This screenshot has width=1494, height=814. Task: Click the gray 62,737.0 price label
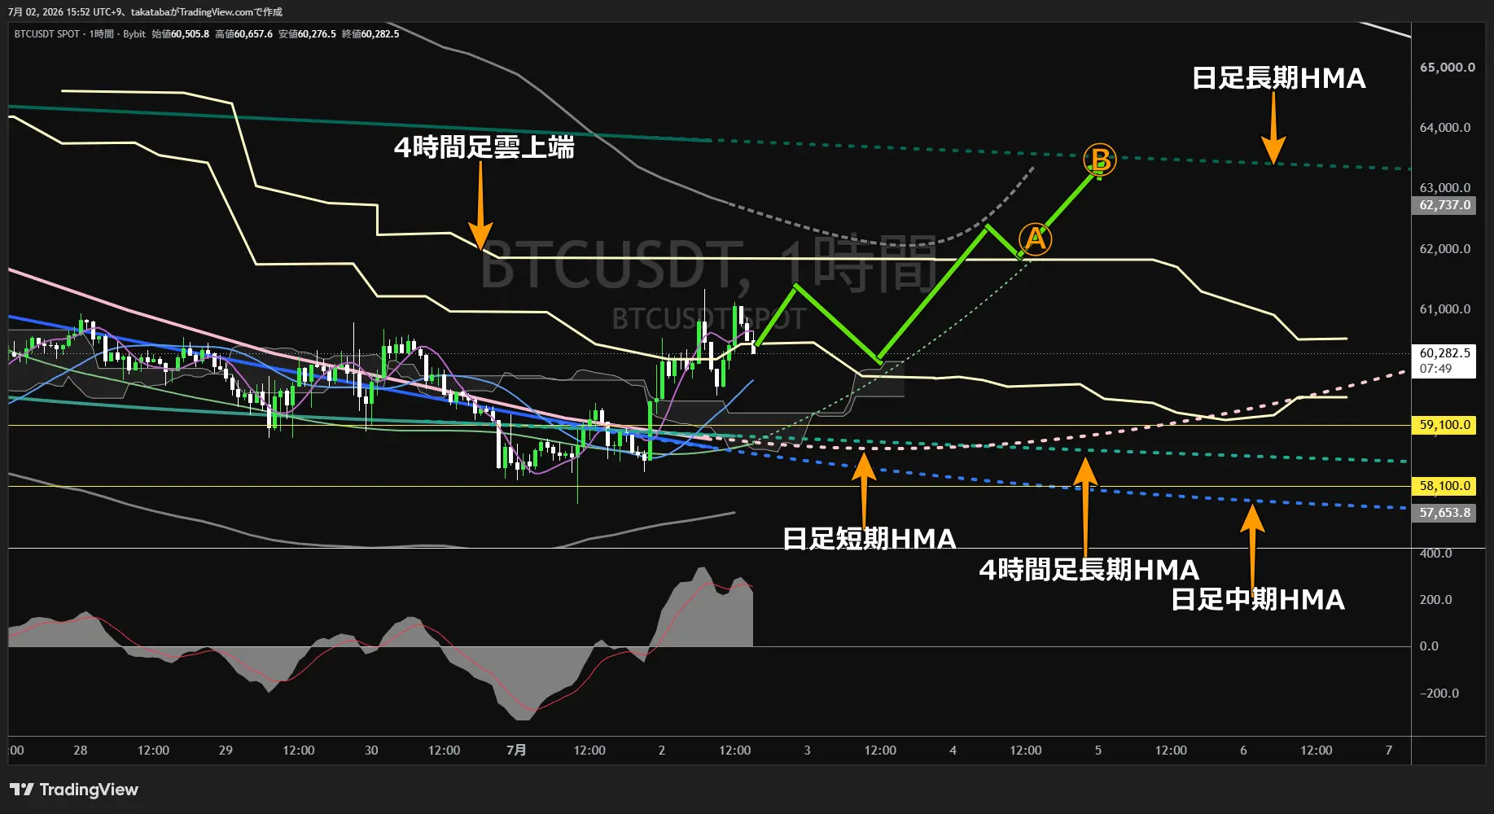pos(1444,205)
